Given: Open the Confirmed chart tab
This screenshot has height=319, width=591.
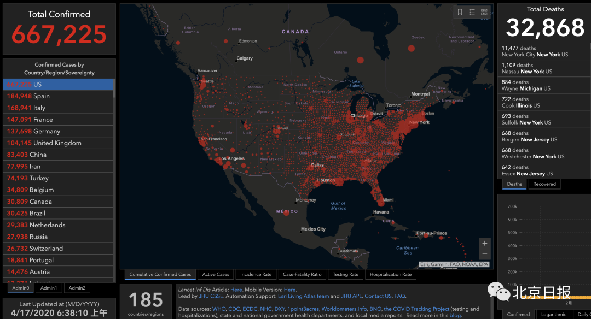Looking at the screenshot, I should pos(518,314).
